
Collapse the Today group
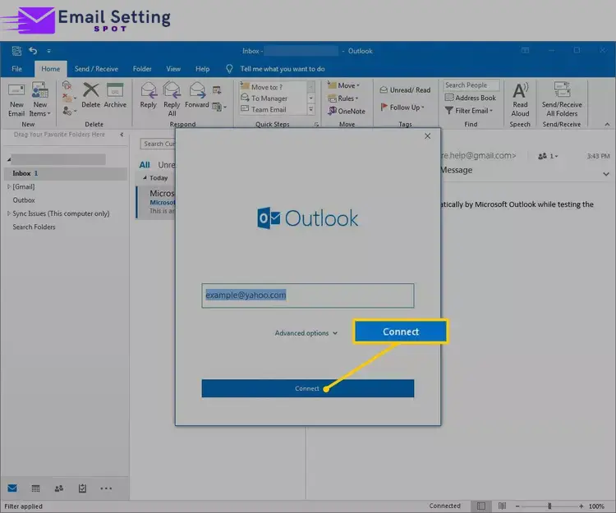click(145, 178)
